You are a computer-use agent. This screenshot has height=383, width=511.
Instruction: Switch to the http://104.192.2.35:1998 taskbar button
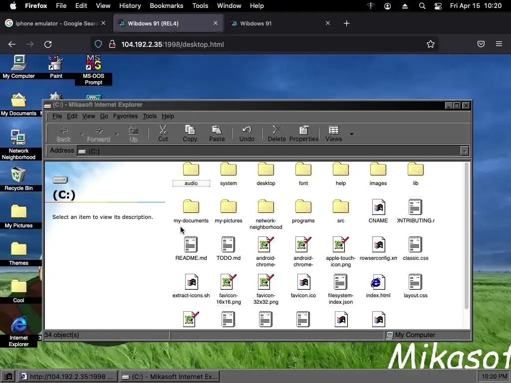coord(67,377)
